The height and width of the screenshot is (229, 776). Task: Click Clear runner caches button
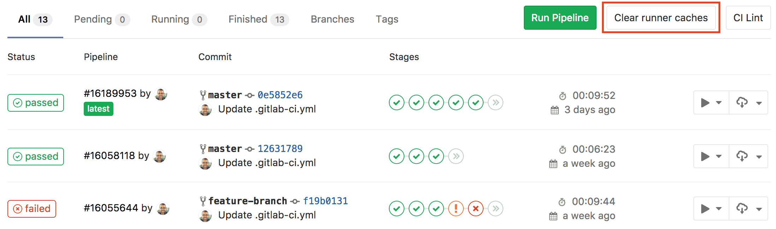pos(661,18)
